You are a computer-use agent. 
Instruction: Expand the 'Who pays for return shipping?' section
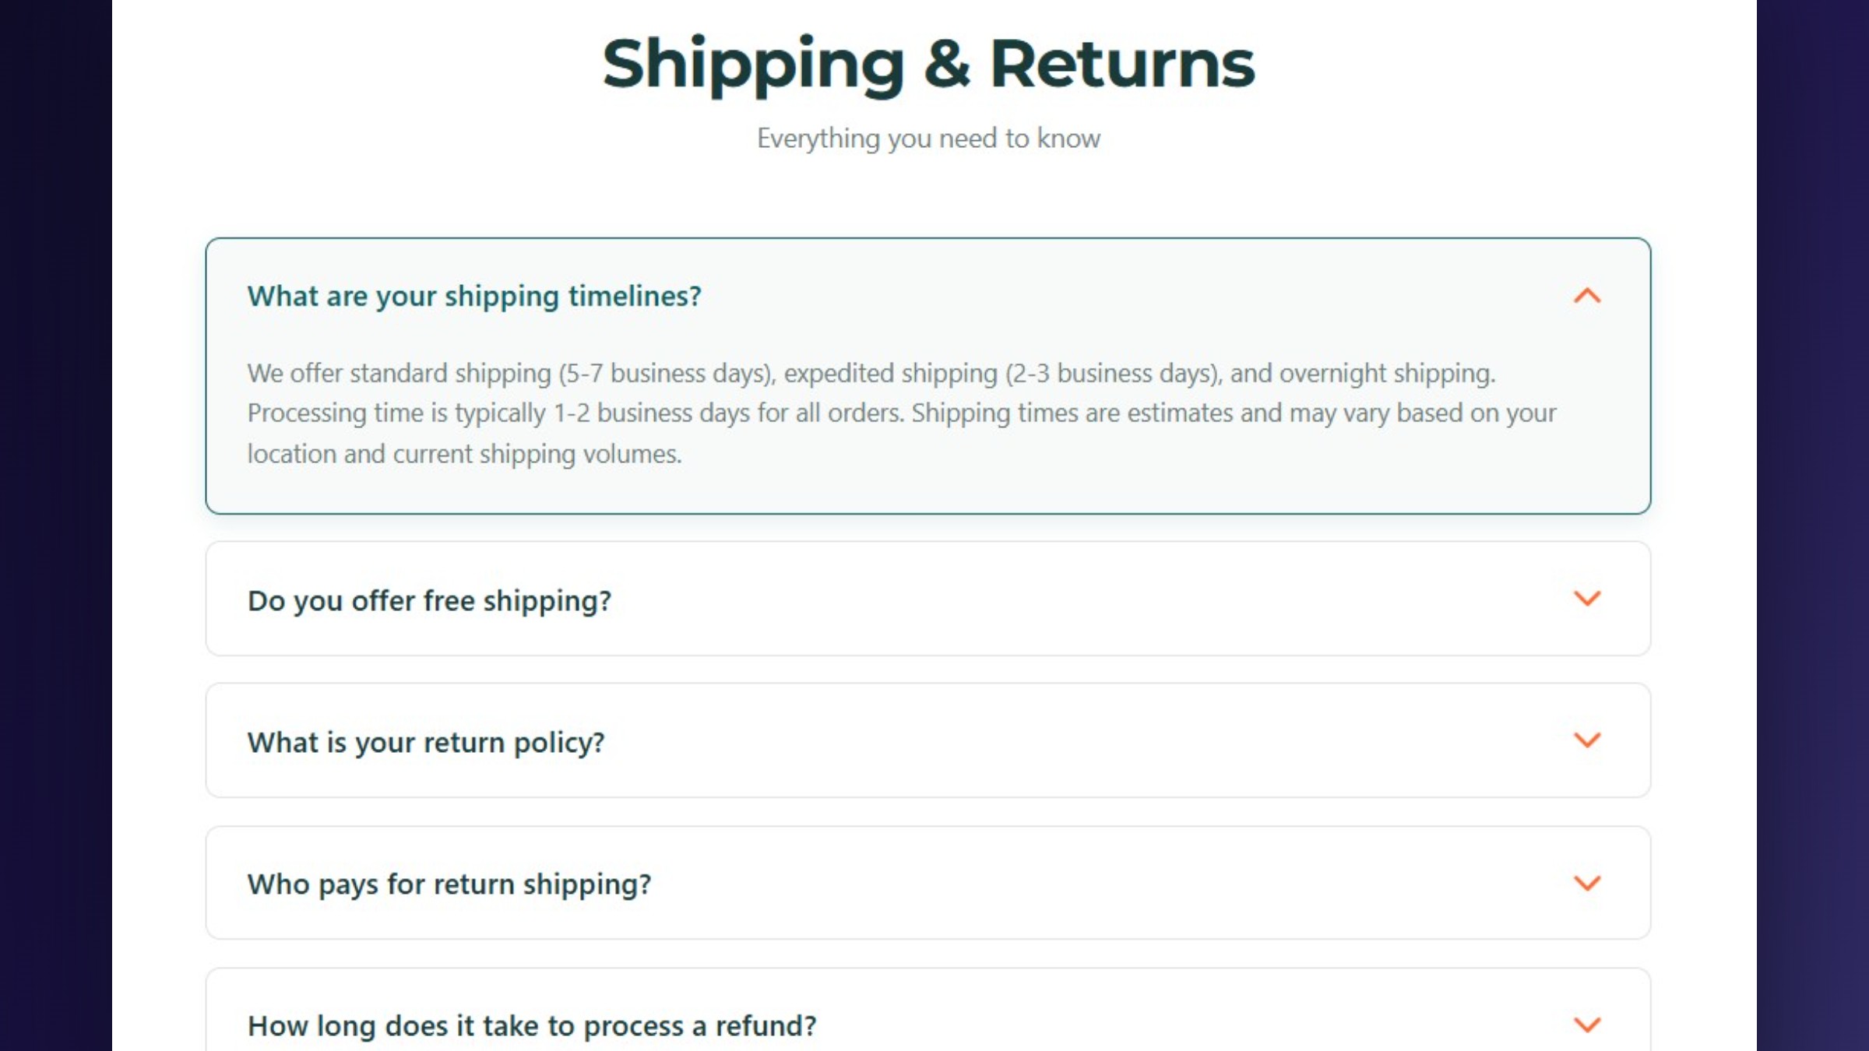[927, 883]
